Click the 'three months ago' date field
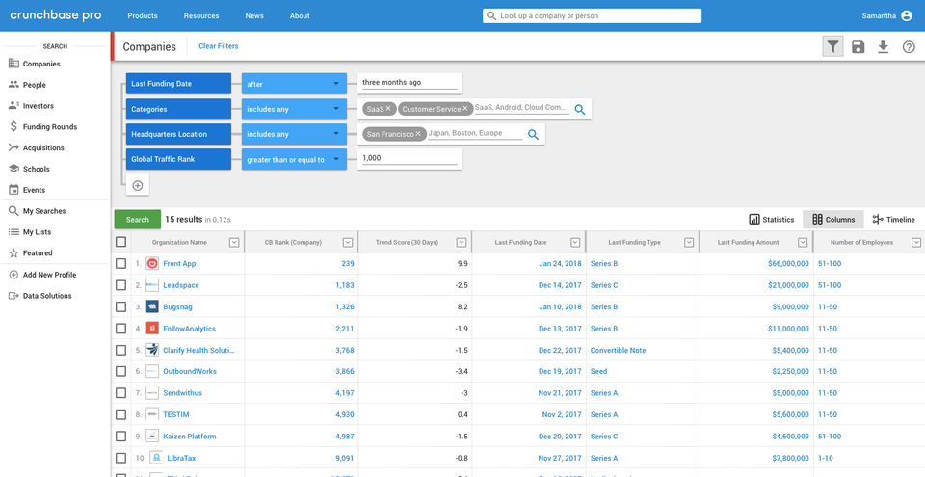Viewport: 925px width, 477px height. [410, 83]
